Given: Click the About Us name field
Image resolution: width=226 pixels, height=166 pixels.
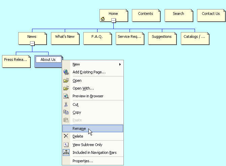Looking at the screenshot, I should [48, 60].
